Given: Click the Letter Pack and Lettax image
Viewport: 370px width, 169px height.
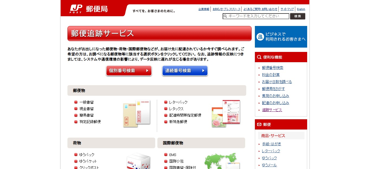Looking at the screenshot, I should 226,114.
